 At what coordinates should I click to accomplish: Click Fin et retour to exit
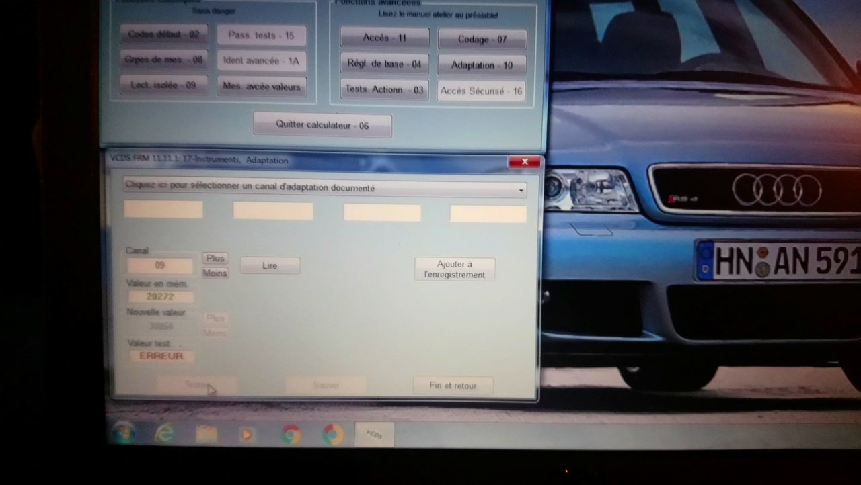click(x=453, y=386)
